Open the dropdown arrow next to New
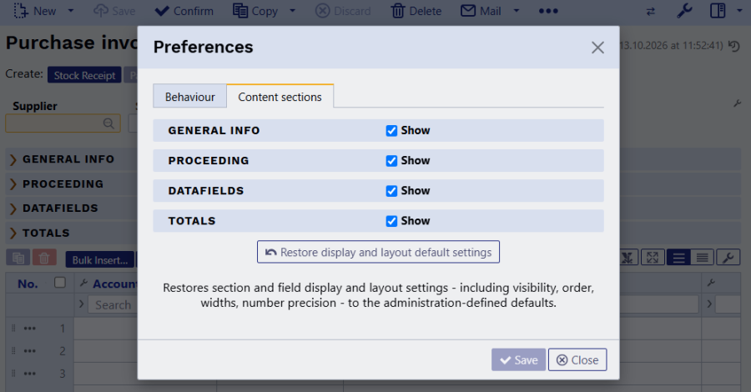 [x=71, y=11]
